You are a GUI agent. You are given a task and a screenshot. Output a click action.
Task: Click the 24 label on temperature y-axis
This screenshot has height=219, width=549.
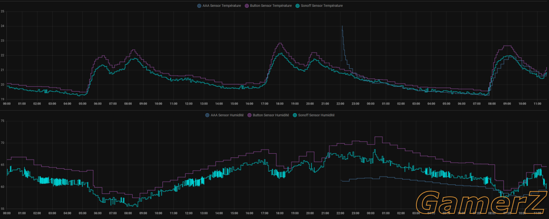pos(2,26)
